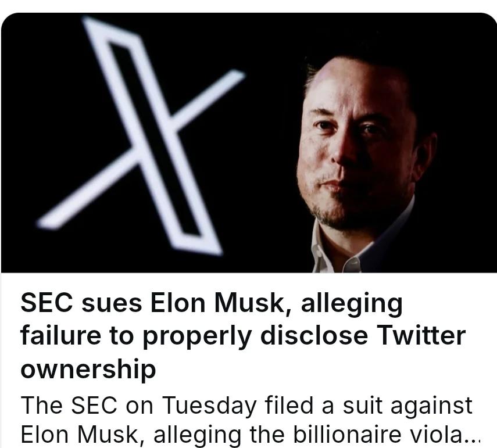Click the "alleging the billionaire" description line
Viewport: 497px width, 448px height.
tap(277, 435)
